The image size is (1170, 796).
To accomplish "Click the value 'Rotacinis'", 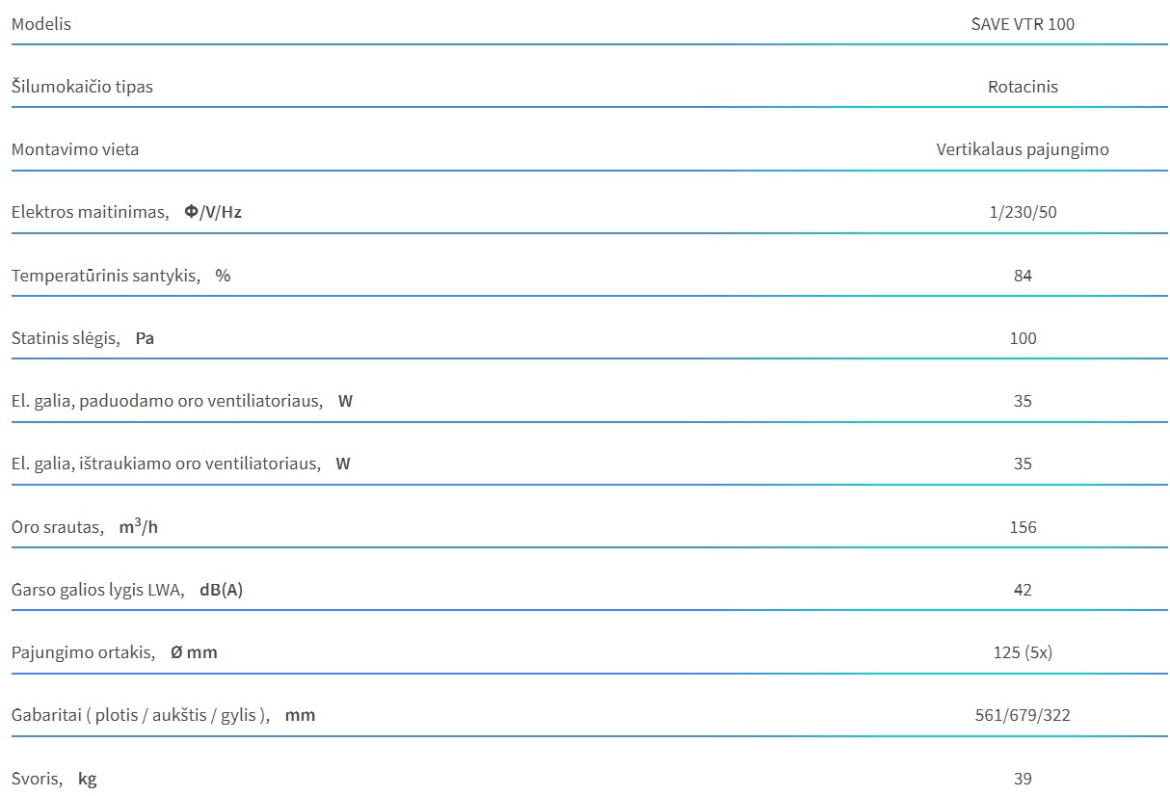I will point(1023,87).
